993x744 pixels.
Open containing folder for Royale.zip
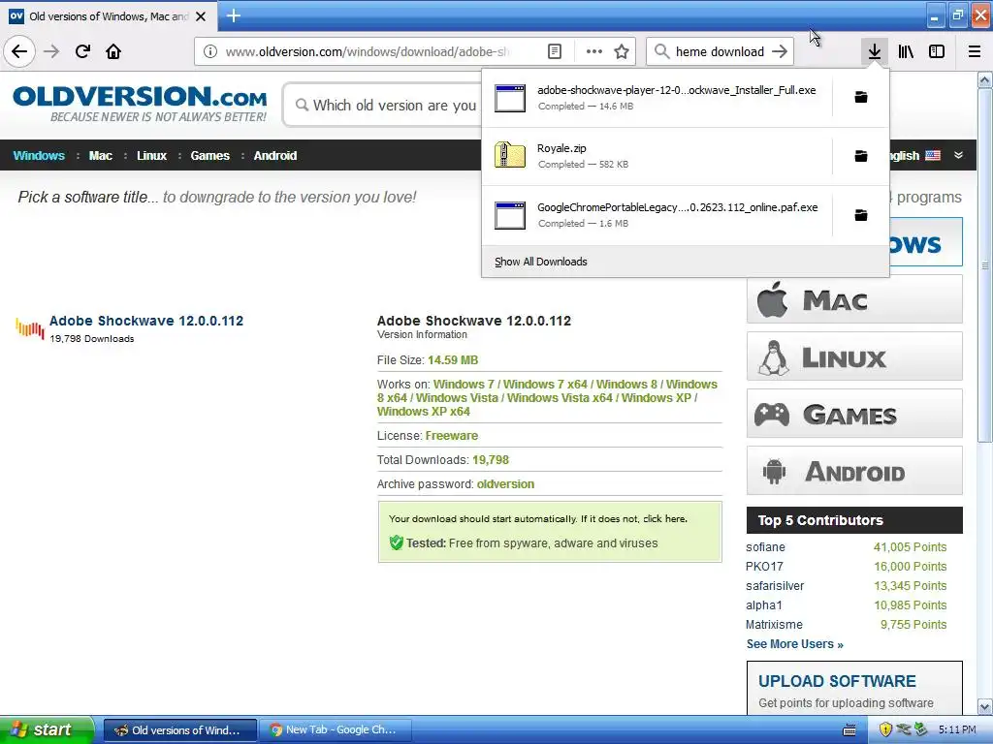861,156
